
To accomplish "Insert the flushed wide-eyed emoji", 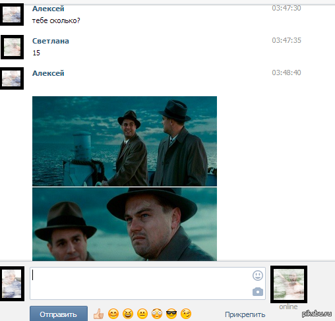I will coord(157,314).
